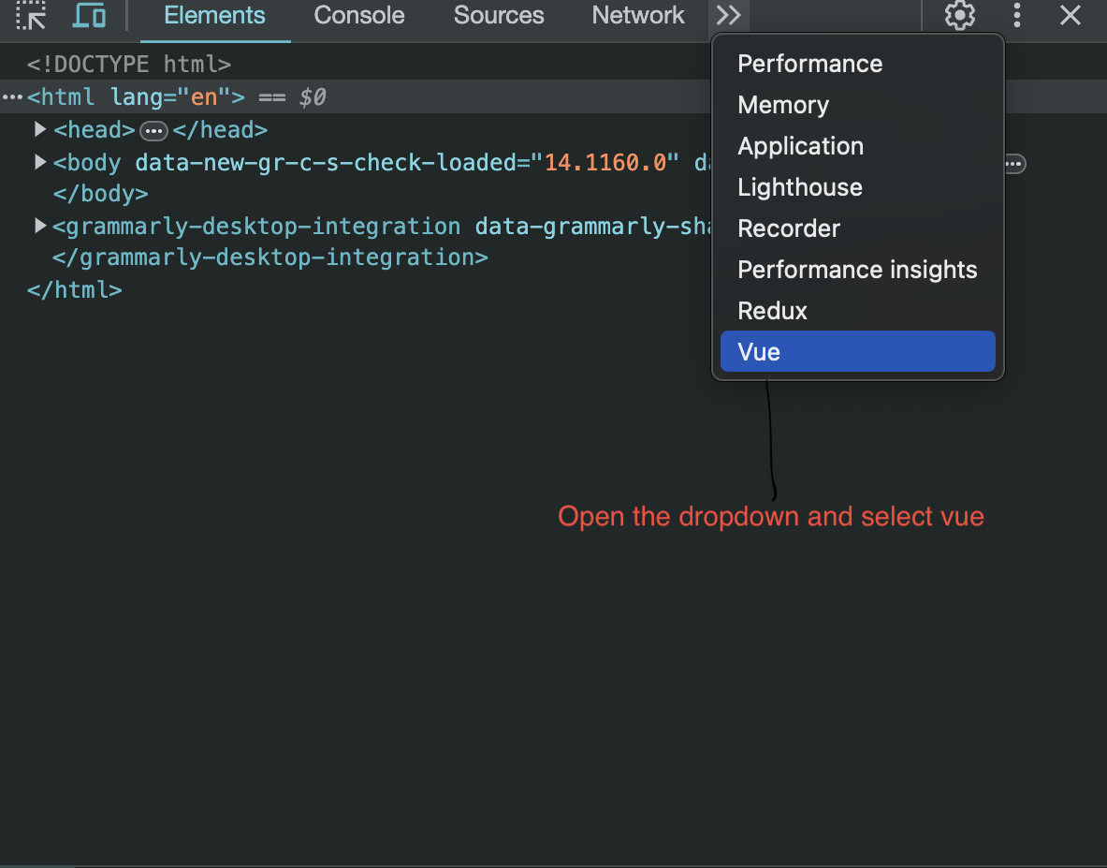The image size is (1107, 868).
Task: Switch to the Elements tab
Action: tap(214, 15)
